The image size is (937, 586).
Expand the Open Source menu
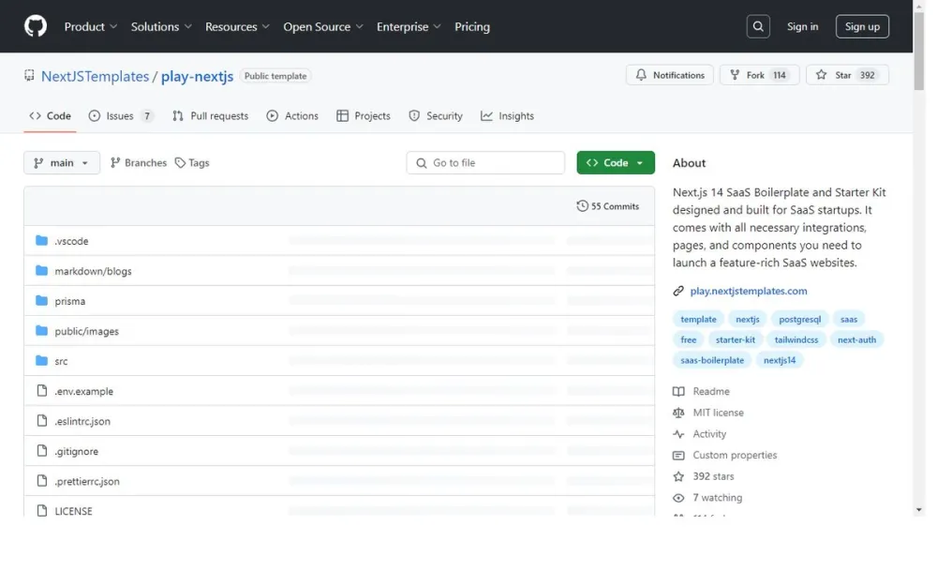(323, 26)
